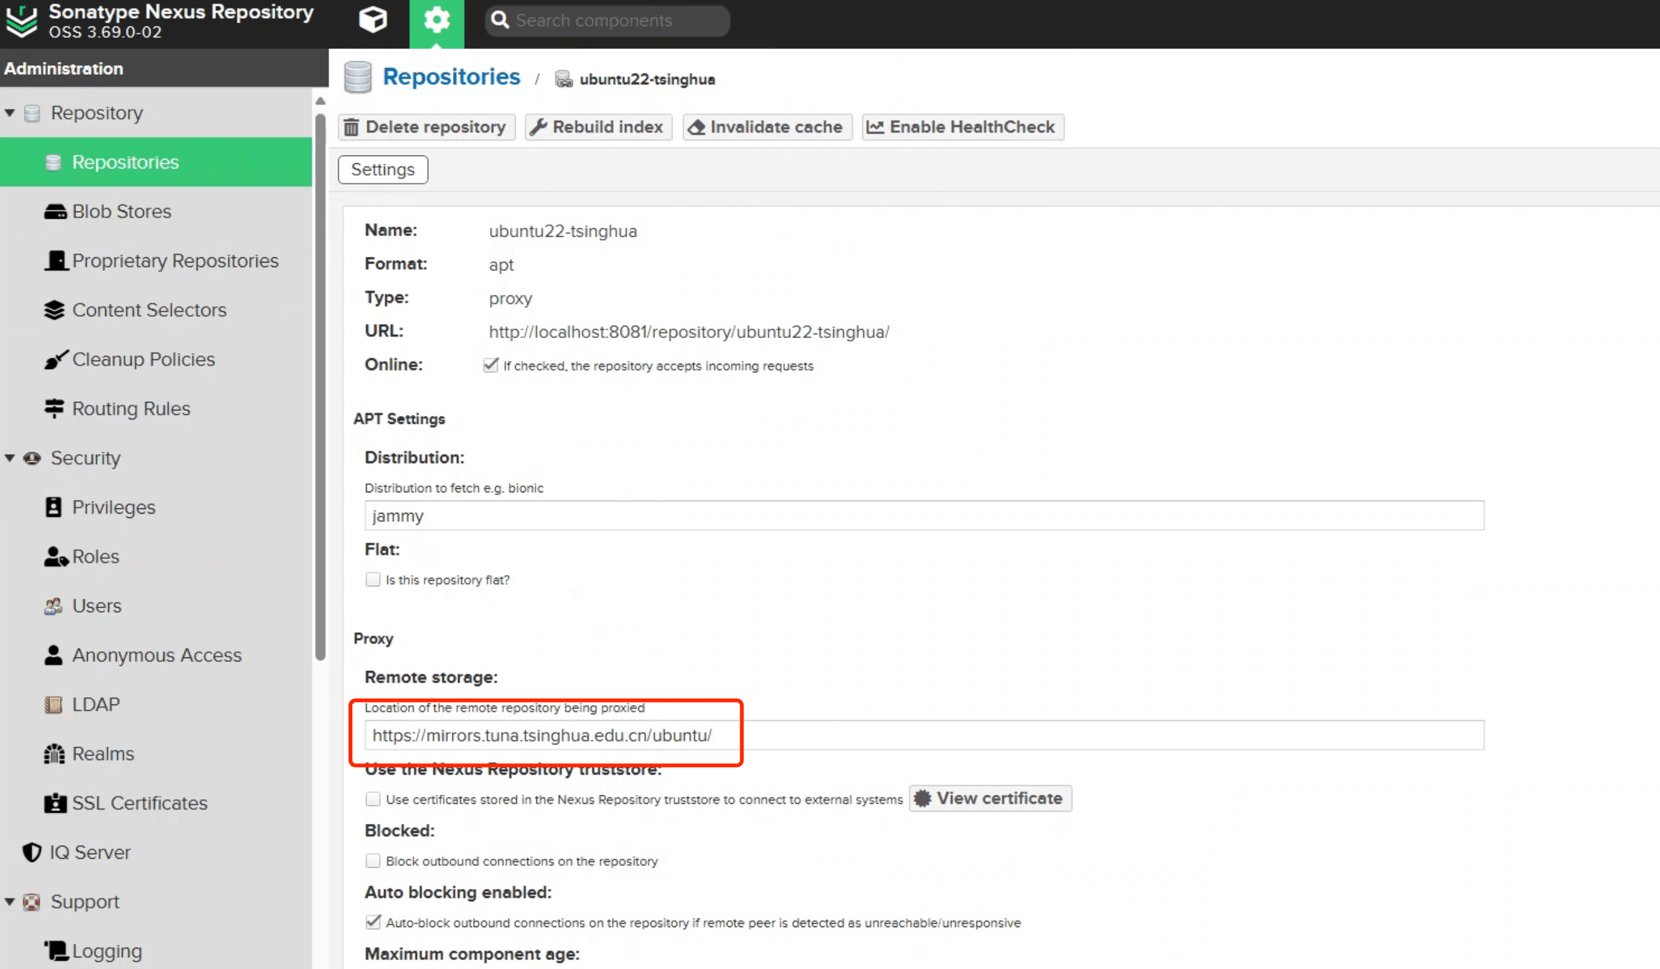Click the Repositories database icon in sidebar
This screenshot has width=1660, height=969.
click(54, 162)
